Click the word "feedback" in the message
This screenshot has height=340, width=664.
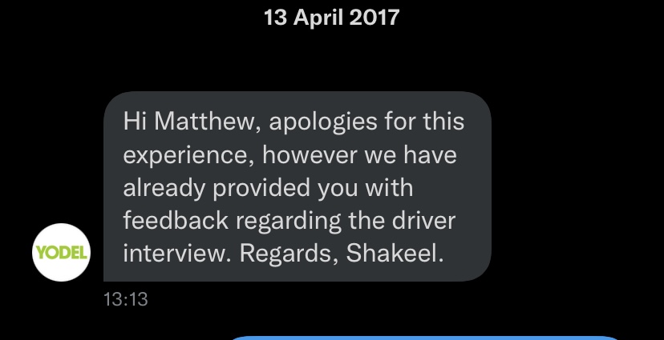tap(176, 221)
